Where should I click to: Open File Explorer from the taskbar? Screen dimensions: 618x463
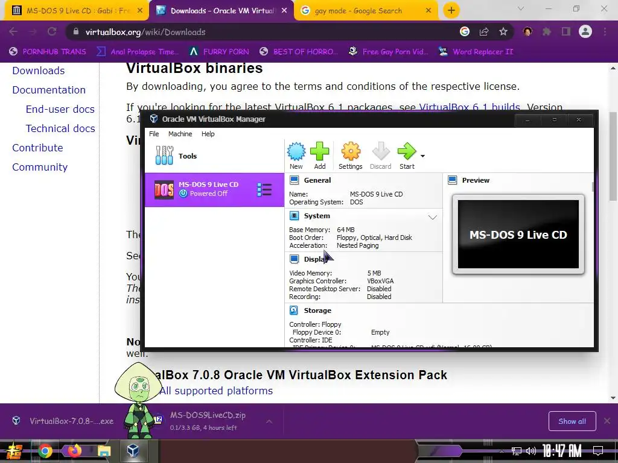(x=104, y=451)
